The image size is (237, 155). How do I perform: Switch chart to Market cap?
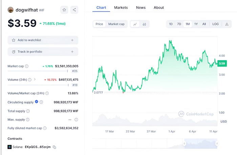coord(116,24)
